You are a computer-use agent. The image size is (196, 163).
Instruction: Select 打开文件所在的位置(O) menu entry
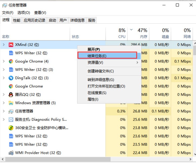pos(106,86)
